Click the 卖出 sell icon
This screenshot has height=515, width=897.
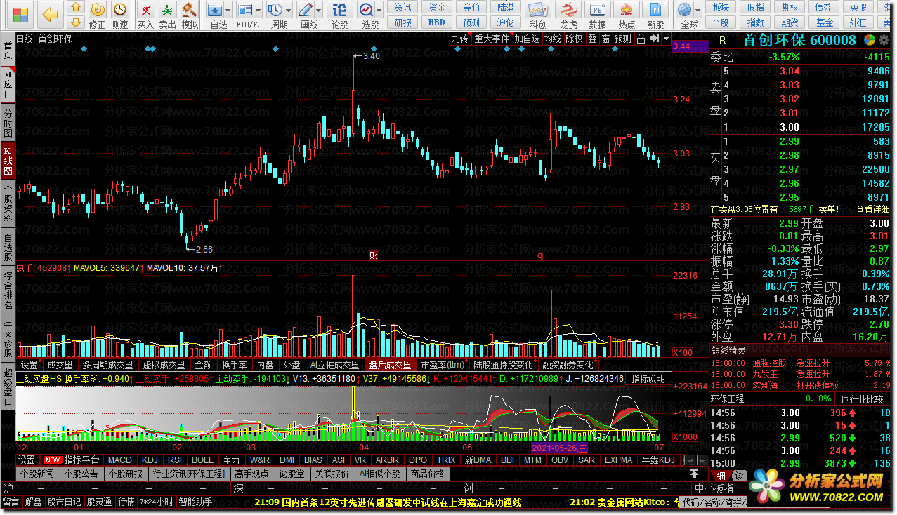[167, 10]
